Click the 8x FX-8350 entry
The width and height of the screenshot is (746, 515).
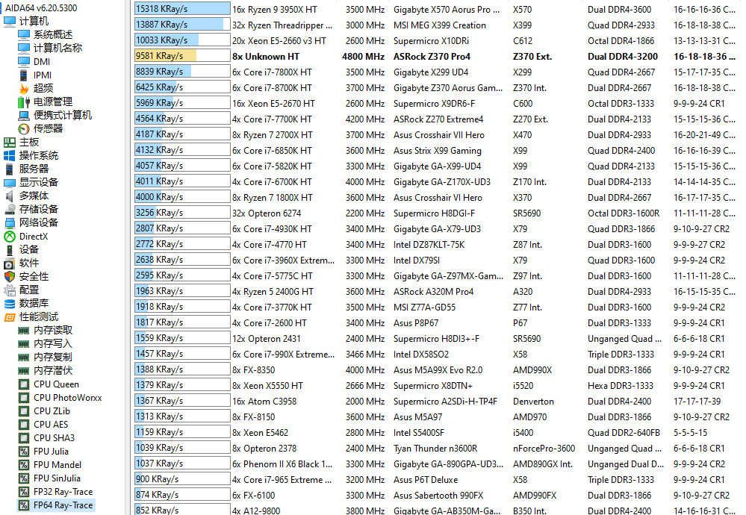click(x=254, y=370)
